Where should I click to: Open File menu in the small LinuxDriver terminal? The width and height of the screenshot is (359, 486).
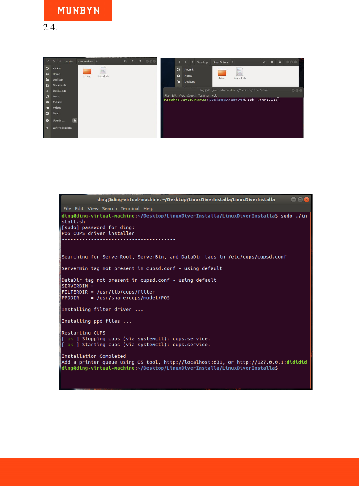(167, 96)
